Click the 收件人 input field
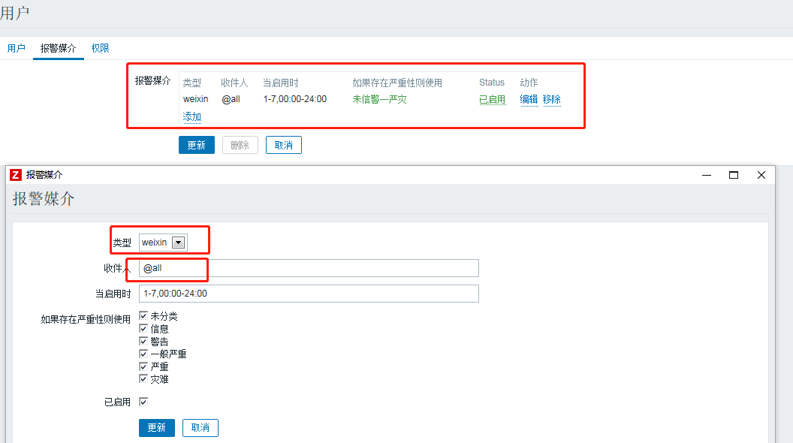This screenshot has height=443, width=793. (x=309, y=268)
